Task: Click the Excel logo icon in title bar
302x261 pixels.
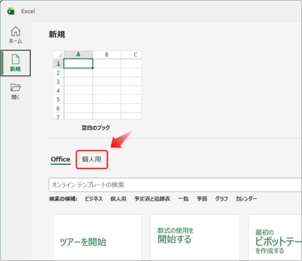Action: point(11,11)
